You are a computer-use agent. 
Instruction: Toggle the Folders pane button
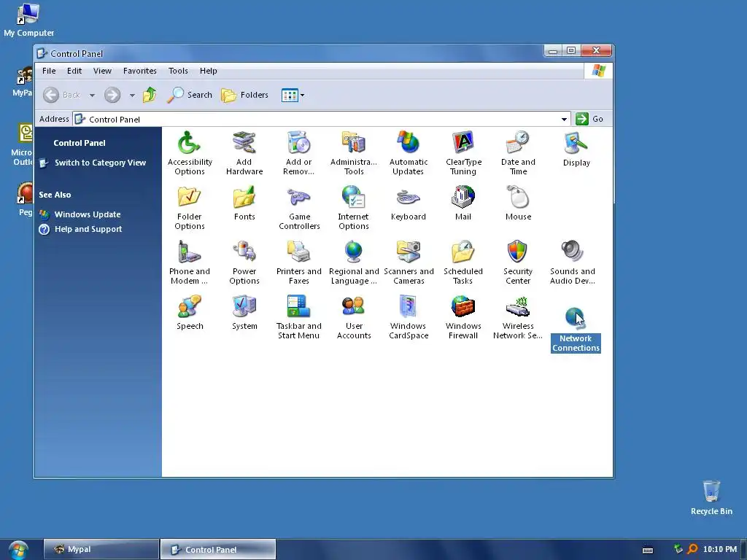[x=244, y=95]
